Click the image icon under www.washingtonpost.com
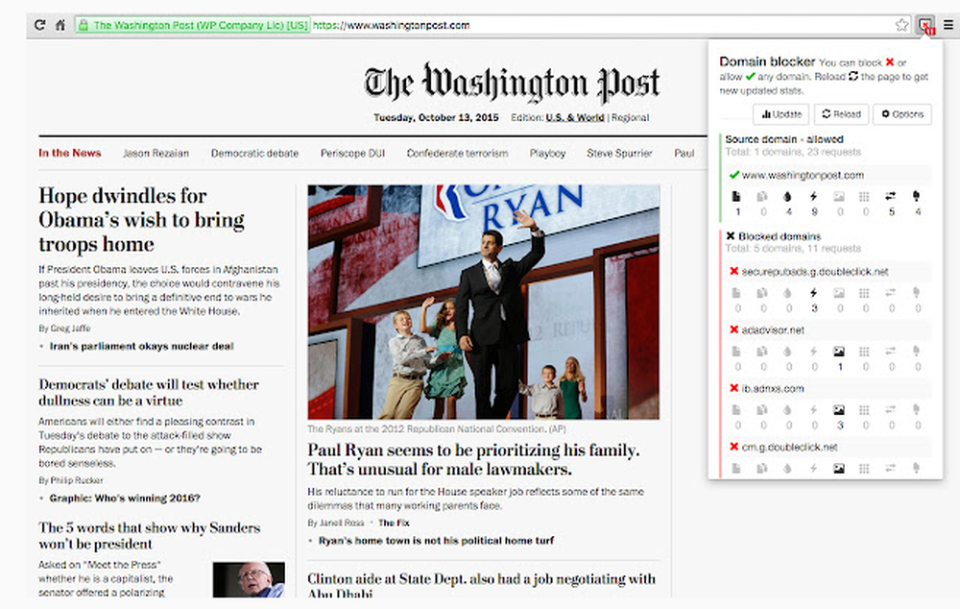 [x=839, y=197]
